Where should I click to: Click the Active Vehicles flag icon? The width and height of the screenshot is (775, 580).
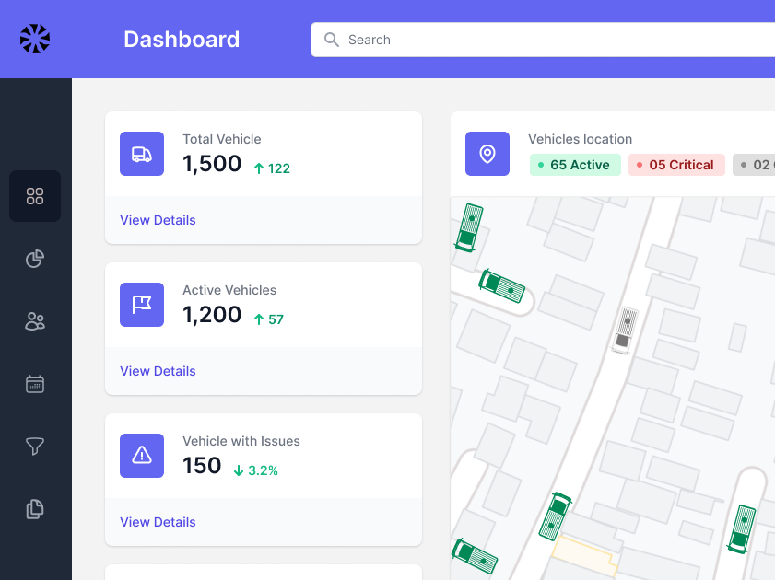pyautogui.click(x=141, y=304)
